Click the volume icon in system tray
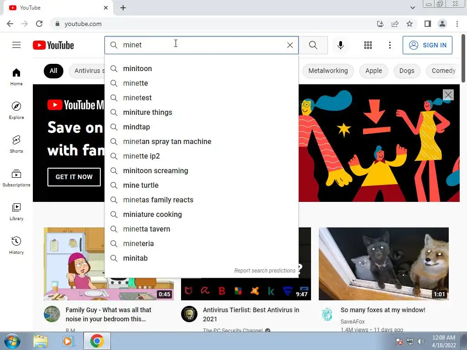467x350 pixels. 420,341
